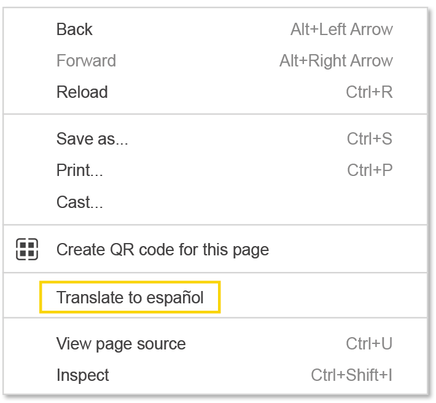
Task: Click the Create QR code for this page label
Action: click(x=163, y=250)
